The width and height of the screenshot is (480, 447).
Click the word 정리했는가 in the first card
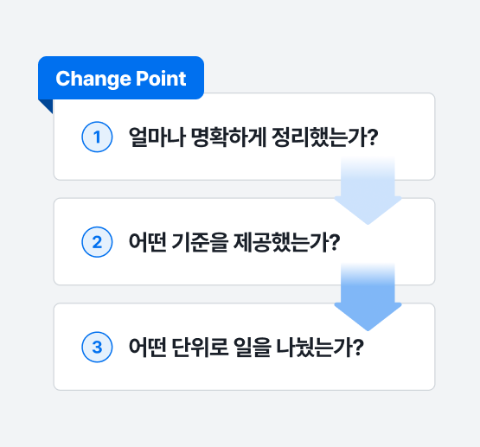tap(319, 137)
